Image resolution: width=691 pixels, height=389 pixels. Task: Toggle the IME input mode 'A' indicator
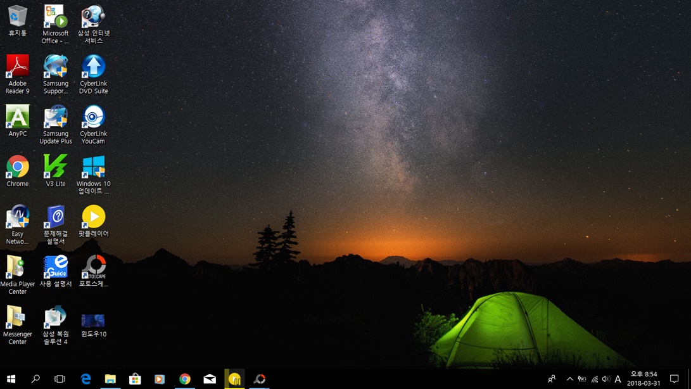coord(618,379)
